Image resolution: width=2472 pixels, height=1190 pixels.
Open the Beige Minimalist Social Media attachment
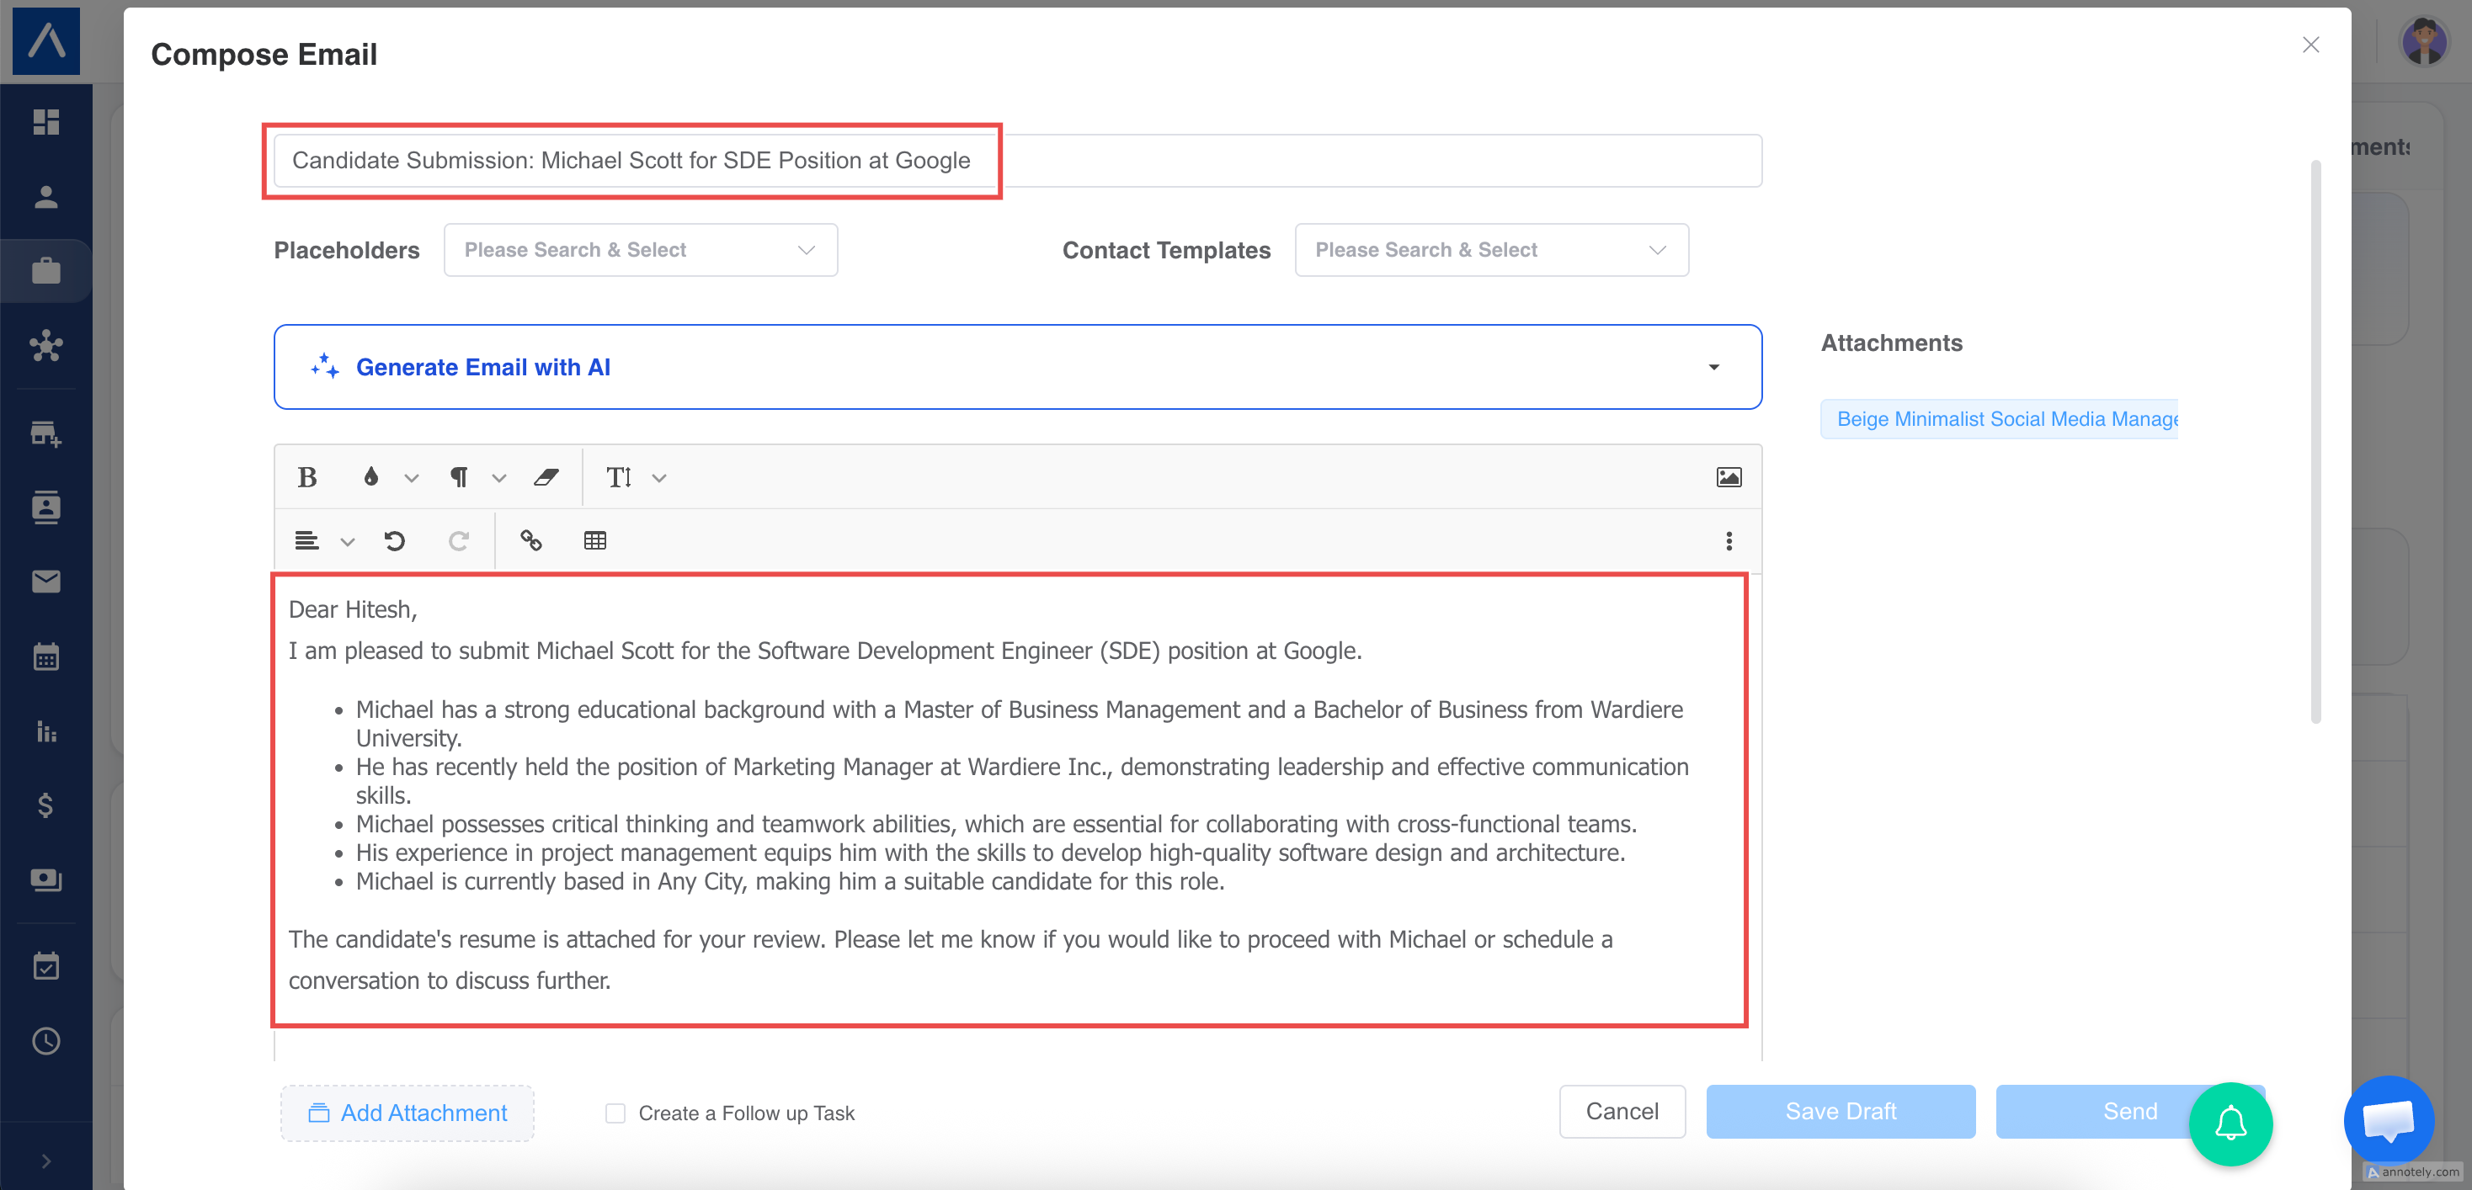1999,419
